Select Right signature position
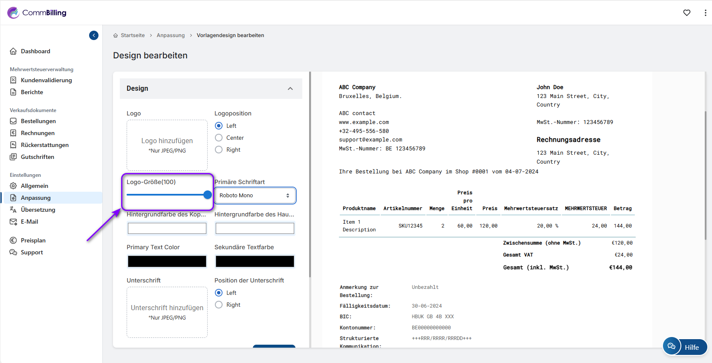This screenshot has width=712, height=363. 219,305
